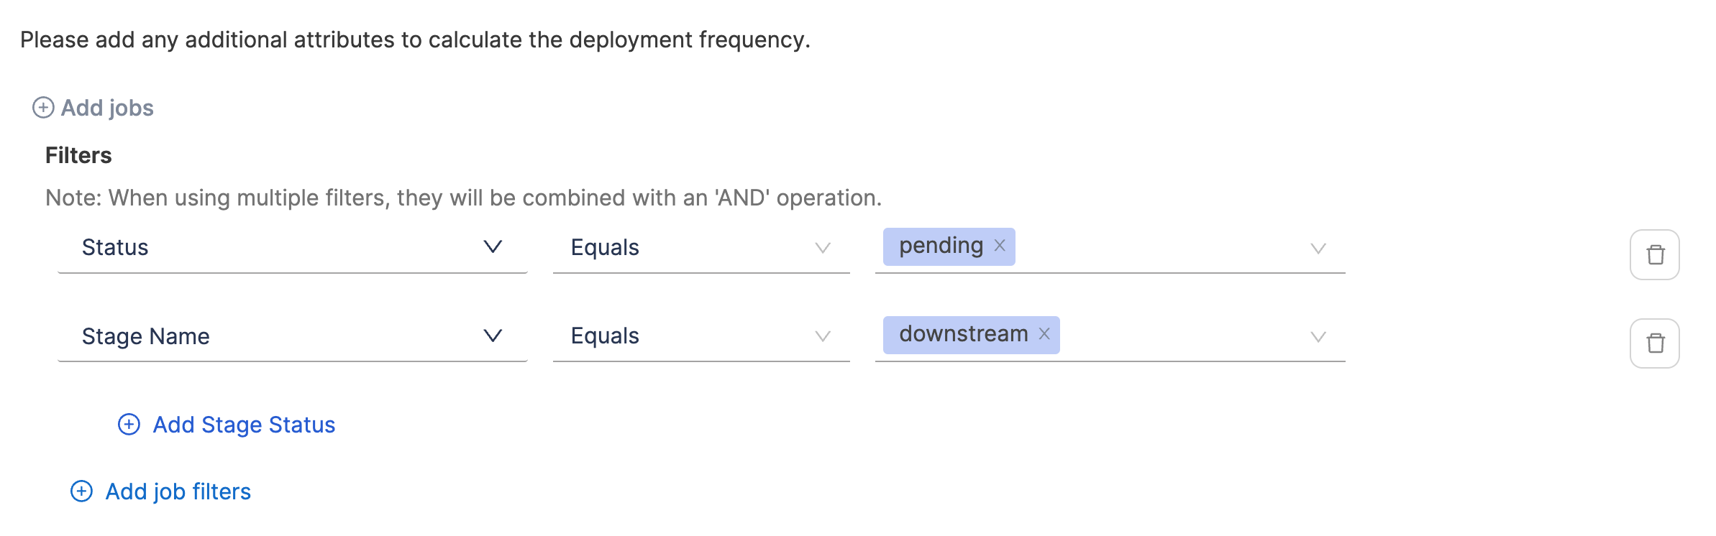Click the chevron arrow in Status selector
Image resolution: width=1716 pixels, height=536 pixels.
click(493, 247)
